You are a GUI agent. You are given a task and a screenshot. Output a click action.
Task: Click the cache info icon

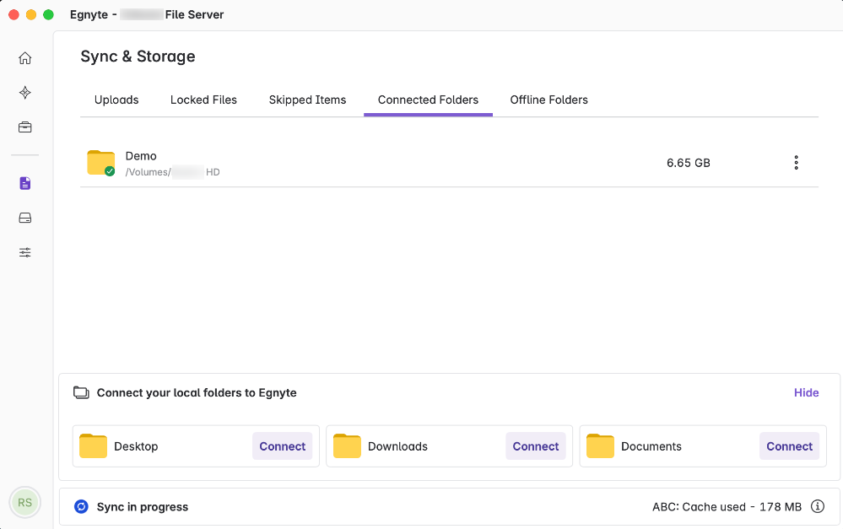[x=817, y=506]
